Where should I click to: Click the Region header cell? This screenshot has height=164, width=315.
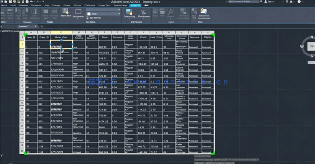click(x=207, y=37)
